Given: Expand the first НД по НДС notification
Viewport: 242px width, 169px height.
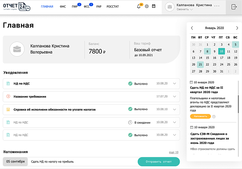Looking at the screenshot, I should coord(174,83).
